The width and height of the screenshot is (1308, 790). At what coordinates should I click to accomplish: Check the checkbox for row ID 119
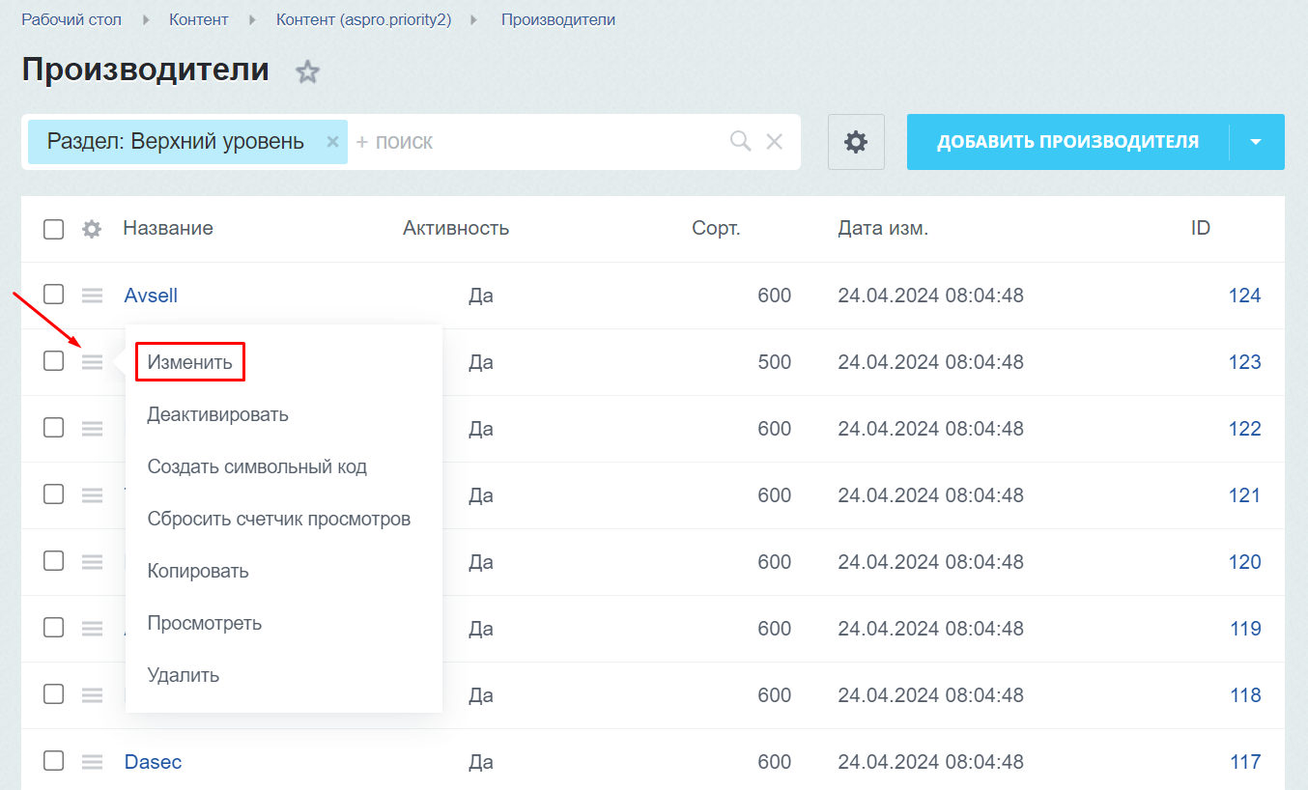point(53,628)
